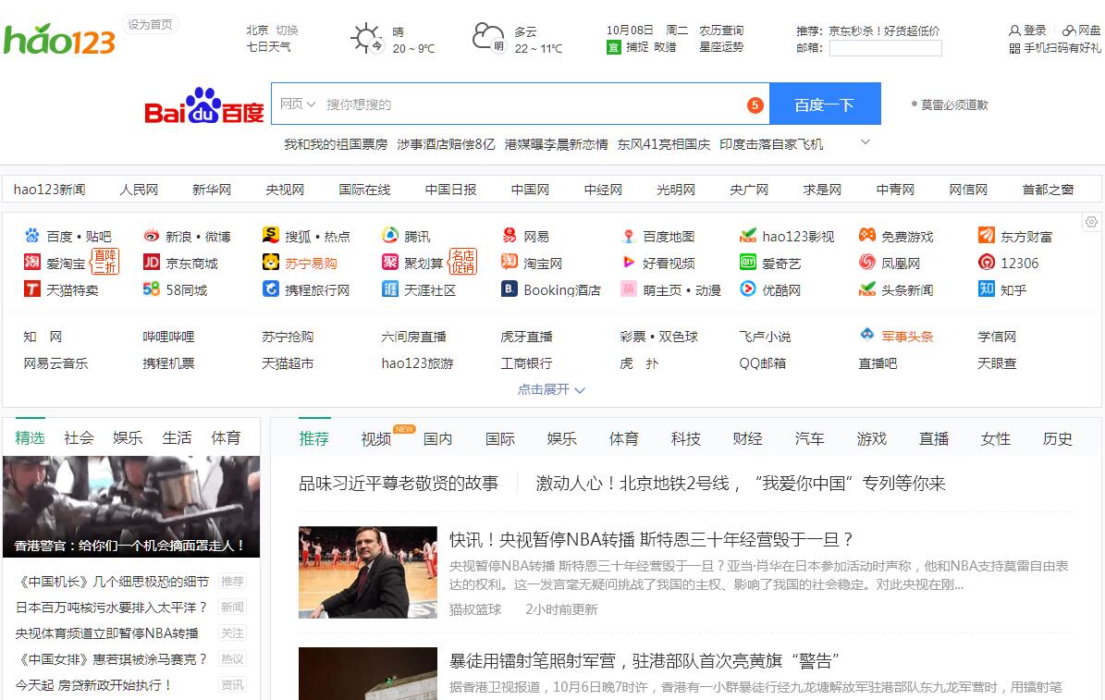Switch to the 财经 news tab
The image size is (1105, 700).
click(747, 438)
